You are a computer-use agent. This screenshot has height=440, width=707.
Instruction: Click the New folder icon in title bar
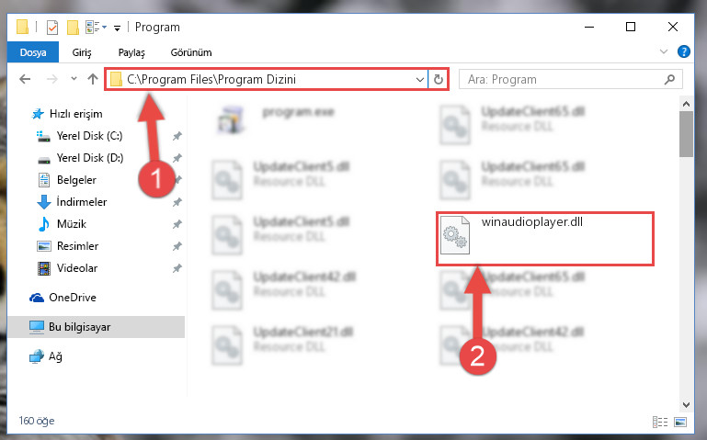pos(73,28)
